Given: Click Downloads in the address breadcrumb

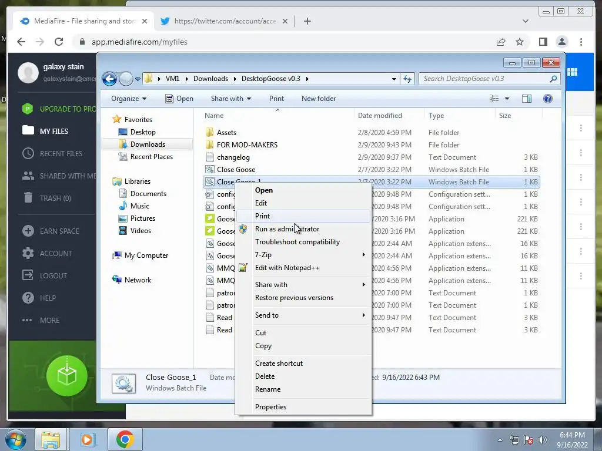Looking at the screenshot, I should tap(210, 79).
